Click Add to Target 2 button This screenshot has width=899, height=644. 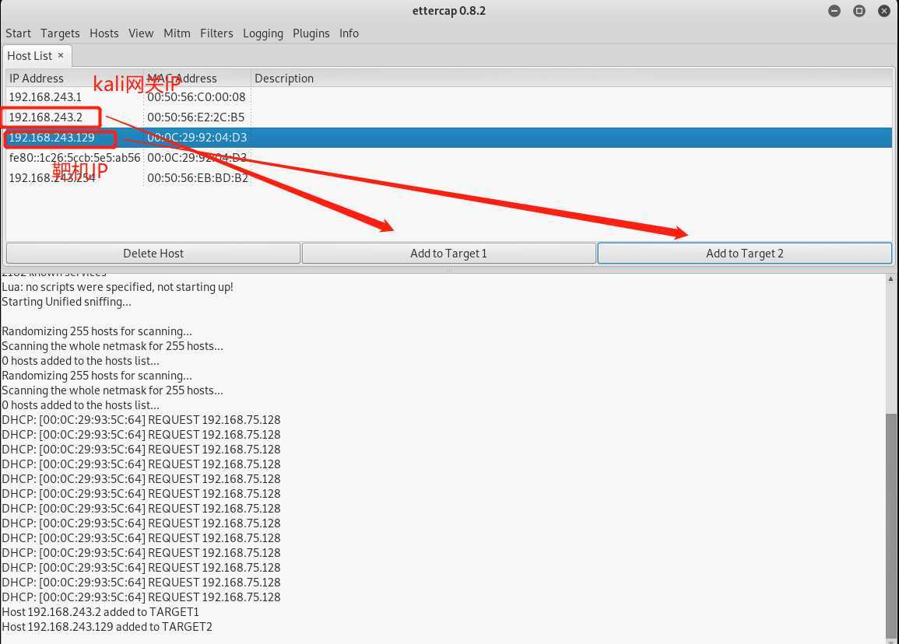pyautogui.click(x=744, y=254)
